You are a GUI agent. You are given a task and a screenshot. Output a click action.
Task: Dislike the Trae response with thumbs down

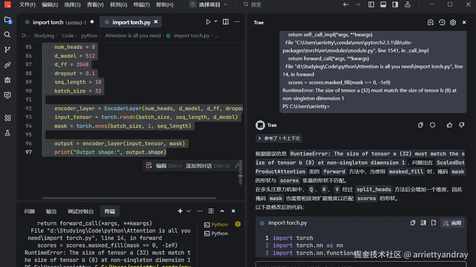click(462, 125)
